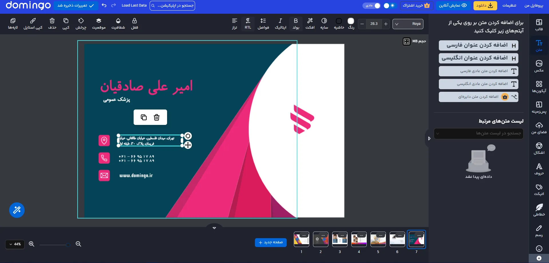
Task: Open the Transparency (شفافیت) tool
Action: (118, 24)
